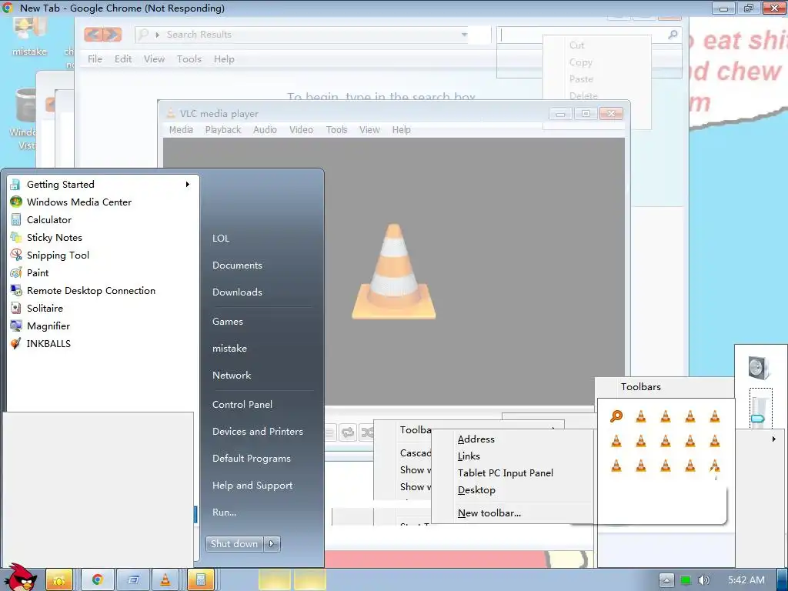Select Desktop in the toolbars submenu

[x=476, y=490]
